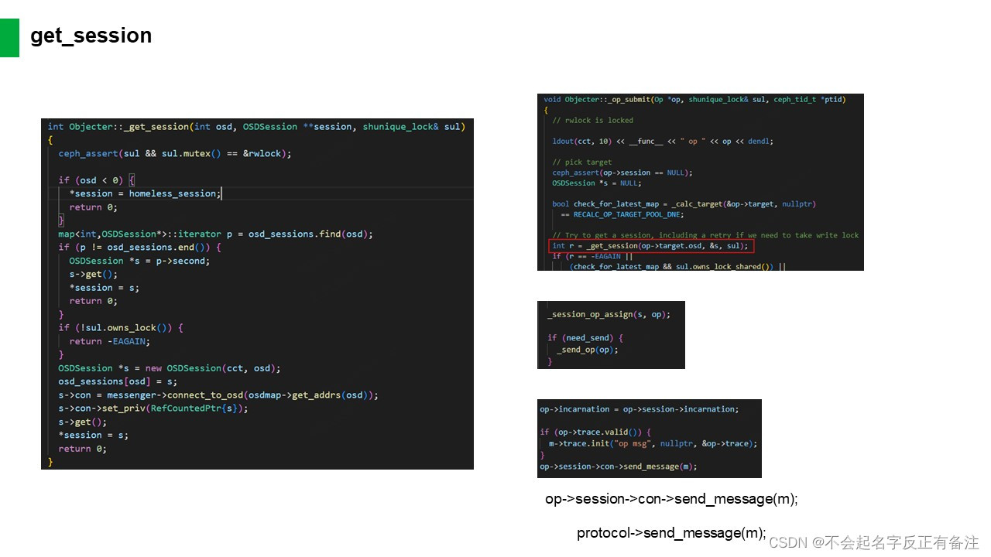Select the '// Try to get a session...' comment

click(705, 235)
